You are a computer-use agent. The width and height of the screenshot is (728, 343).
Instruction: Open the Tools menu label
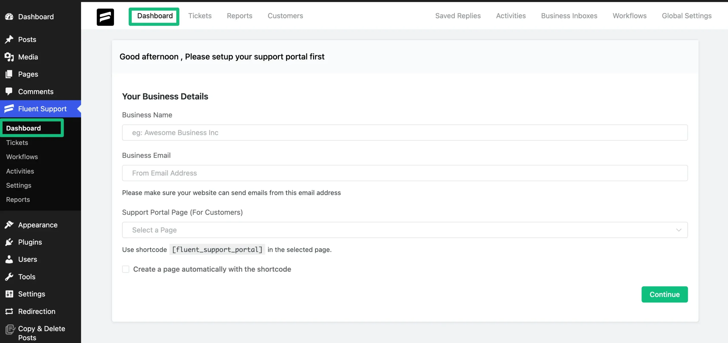(27, 277)
